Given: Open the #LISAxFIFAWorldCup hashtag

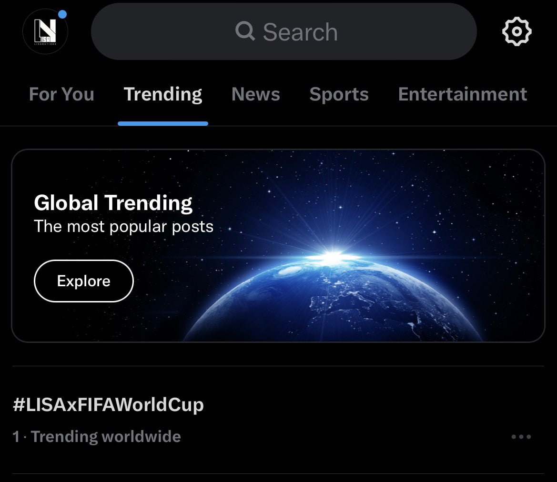Looking at the screenshot, I should 108,404.
